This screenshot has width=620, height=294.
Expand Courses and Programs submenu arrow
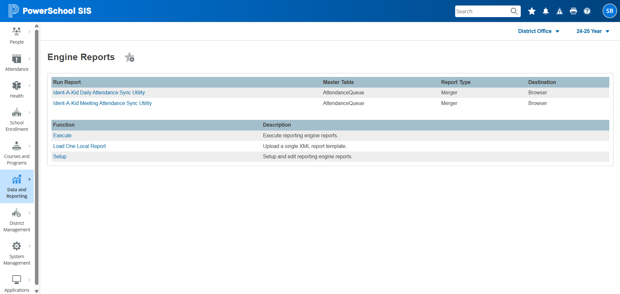coord(29,146)
